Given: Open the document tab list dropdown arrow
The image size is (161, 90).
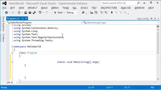Looking at the screenshot, I should (158, 18).
